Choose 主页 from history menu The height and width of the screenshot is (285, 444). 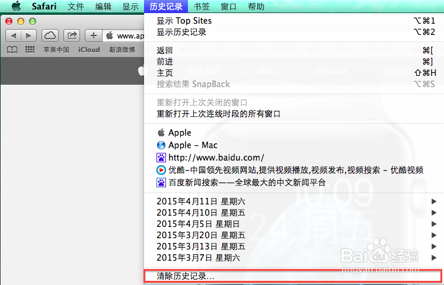tap(294, 73)
